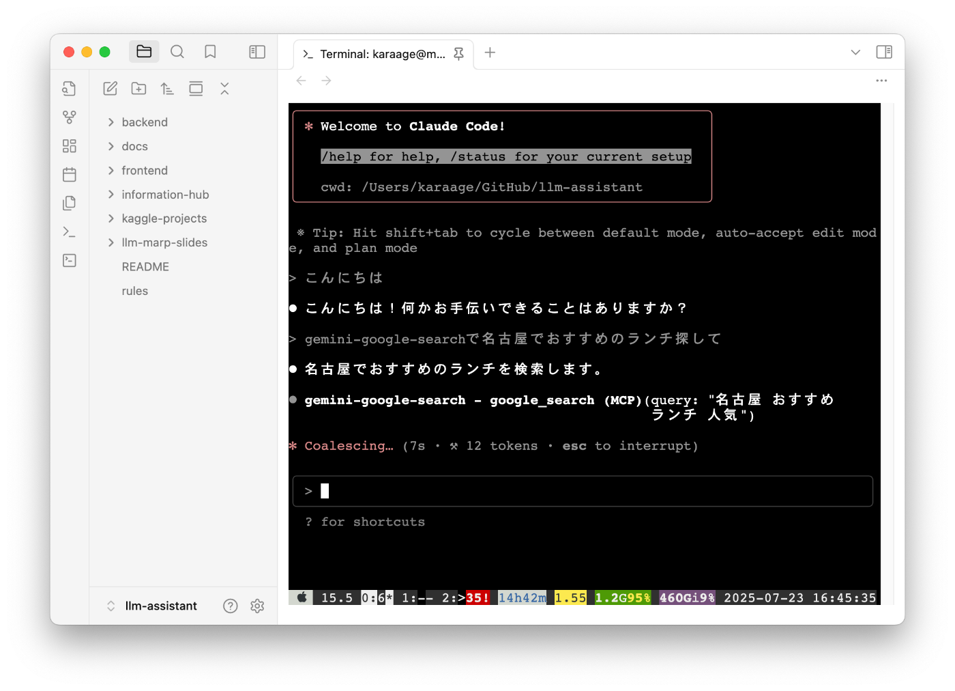This screenshot has width=955, height=691.
Task: Click the pin icon on Terminal tab
Action: click(x=458, y=54)
